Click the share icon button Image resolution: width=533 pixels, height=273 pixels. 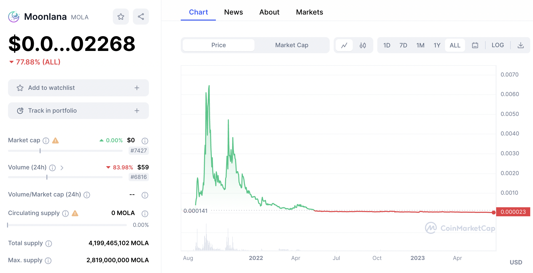point(141,17)
